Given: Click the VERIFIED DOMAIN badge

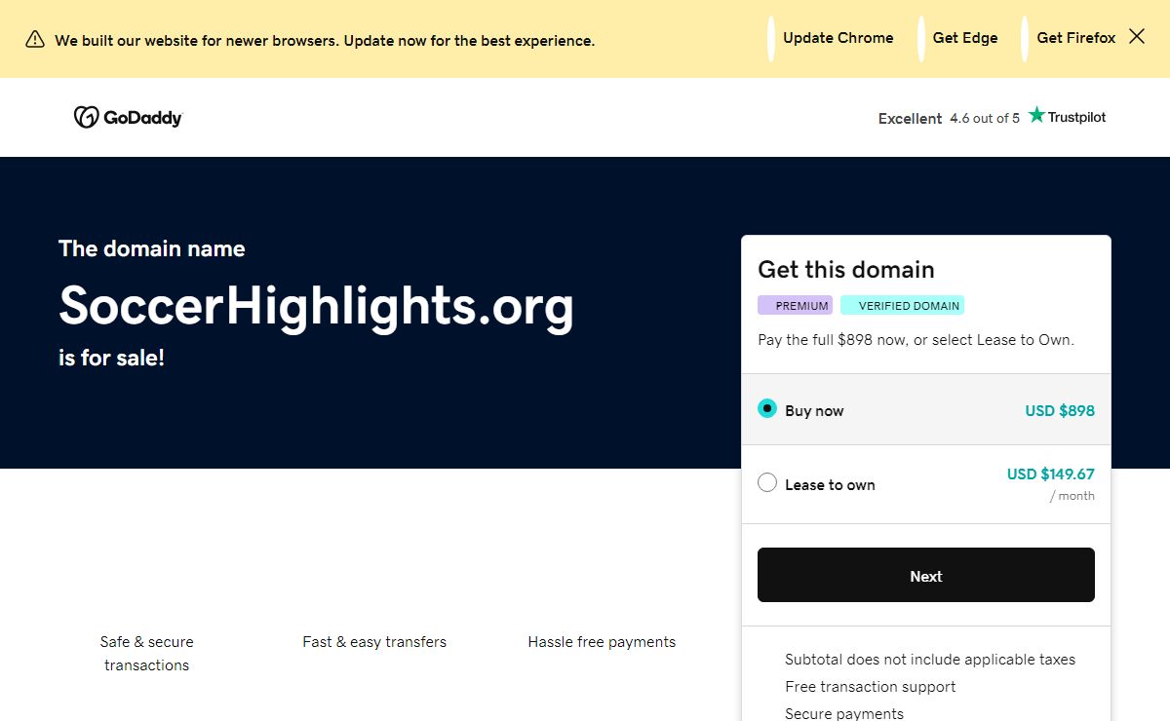Looking at the screenshot, I should click(x=903, y=305).
